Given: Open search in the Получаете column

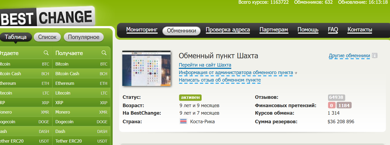Looking at the screenshot, I should pos(104,53).
